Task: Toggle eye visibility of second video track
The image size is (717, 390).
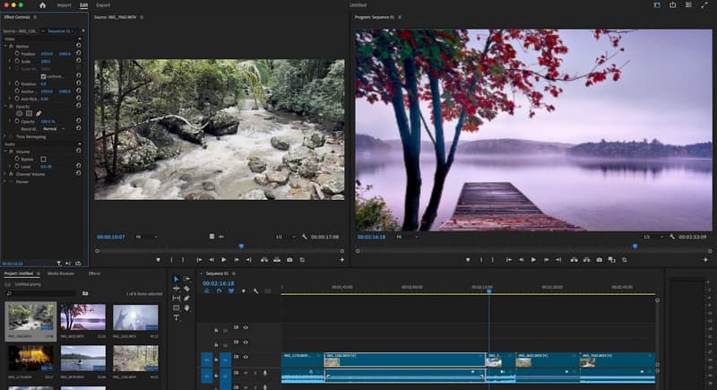Action: [x=246, y=342]
